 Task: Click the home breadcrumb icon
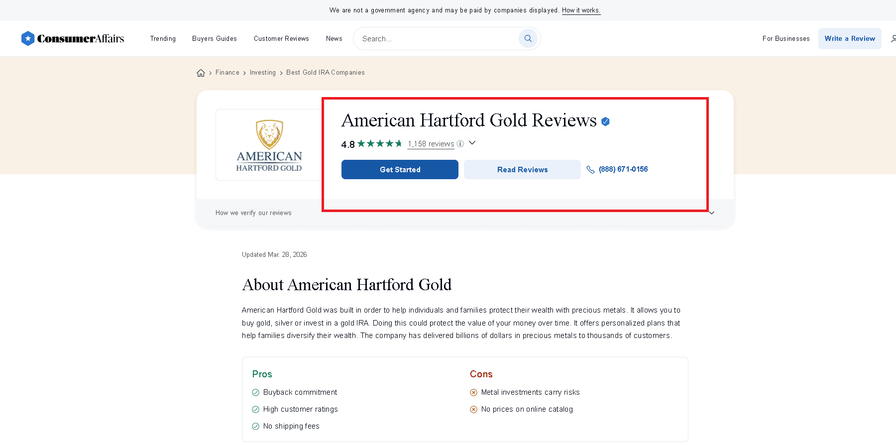[201, 73]
